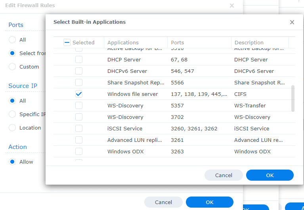The width and height of the screenshot is (304, 210).
Task: Close the Edit Firewall Rules window
Action: click(232, 6)
